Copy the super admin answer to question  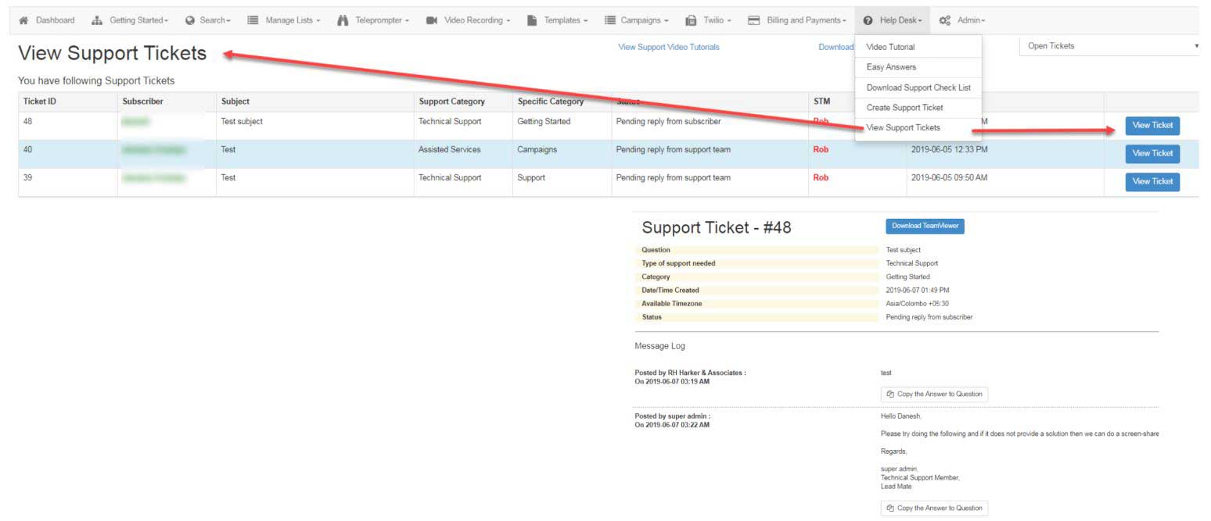point(934,508)
